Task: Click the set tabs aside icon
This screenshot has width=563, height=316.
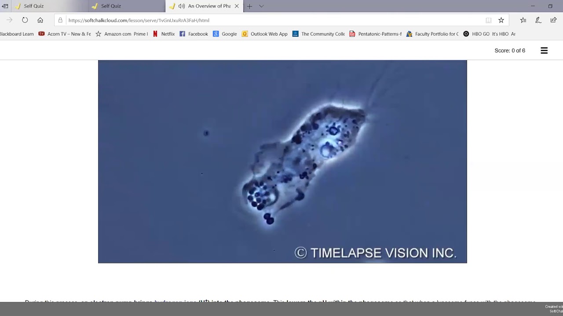Action: point(5,6)
